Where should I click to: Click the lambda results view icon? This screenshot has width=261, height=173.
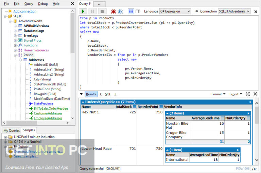(x=101, y=94)
